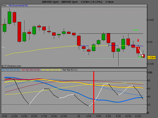Click the 8:00 time axis label
The width and height of the screenshot is (158, 118).
pyautogui.click(x=118, y=116)
